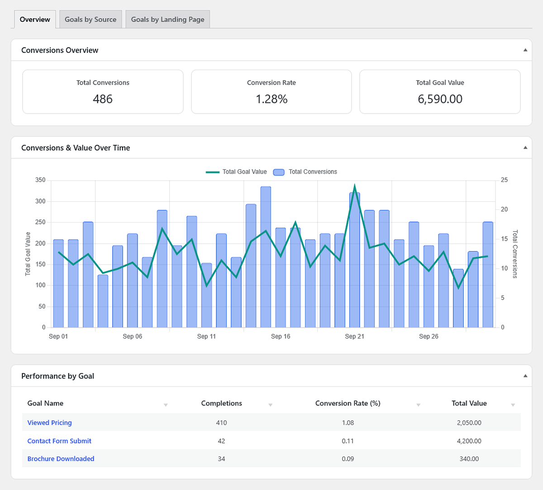Click the Sep 06 axis label
543x490 pixels.
pos(133,337)
